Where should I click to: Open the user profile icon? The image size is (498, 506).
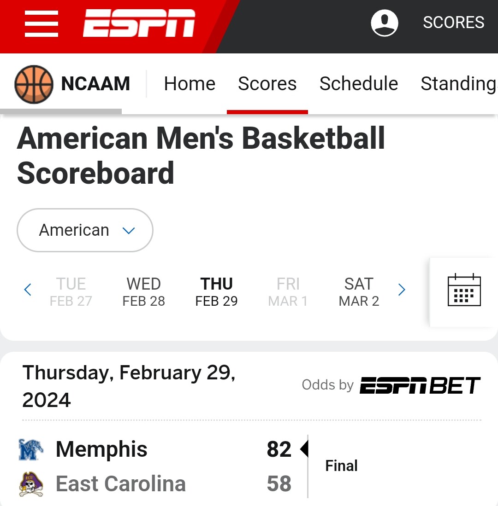coord(384,23)
